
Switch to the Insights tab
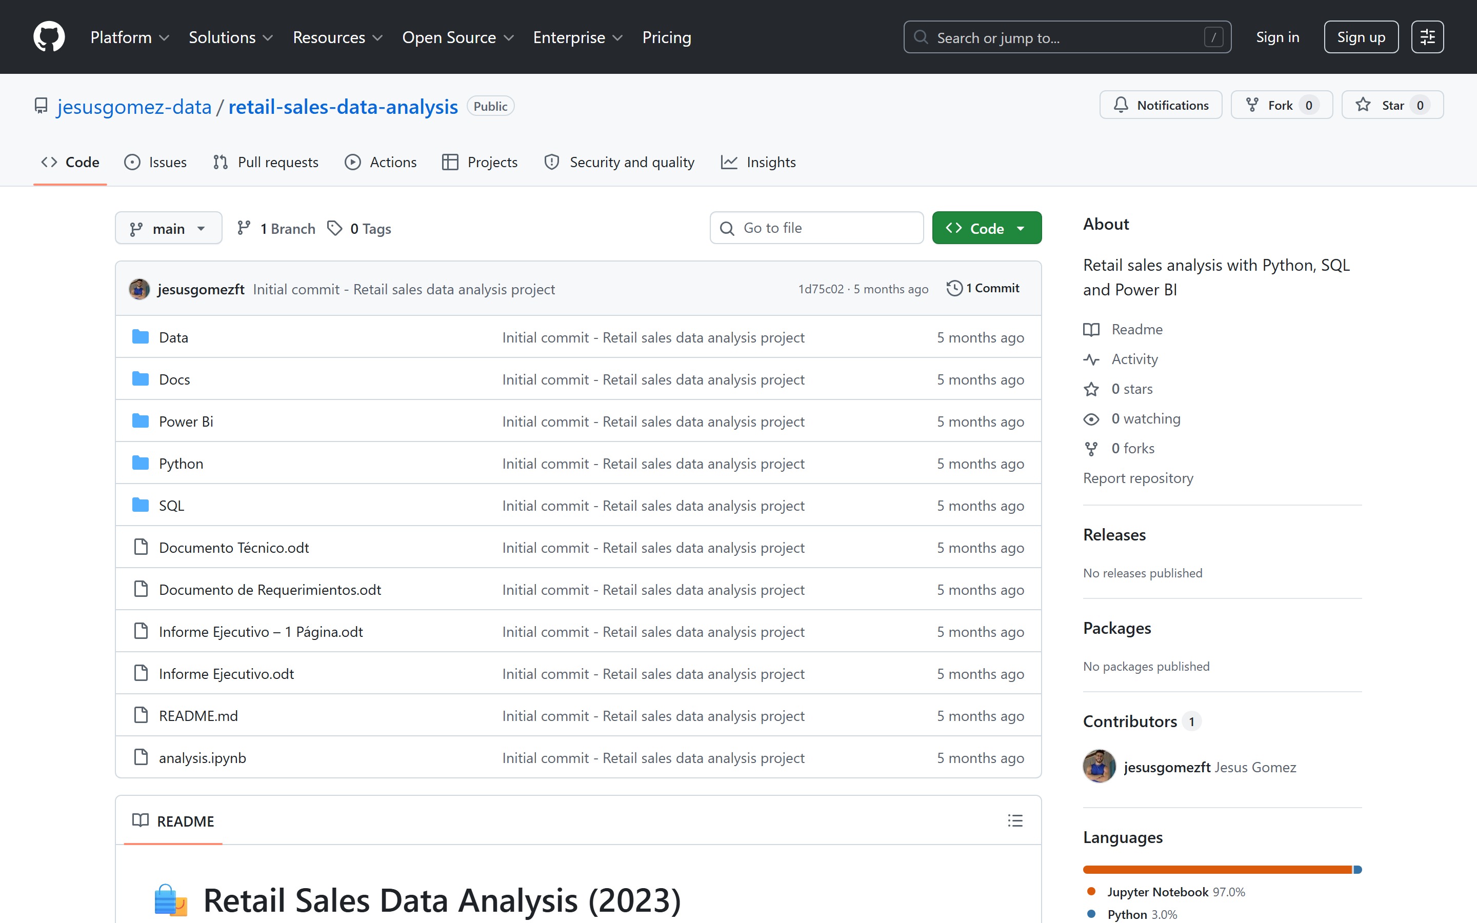coord(758,162)
